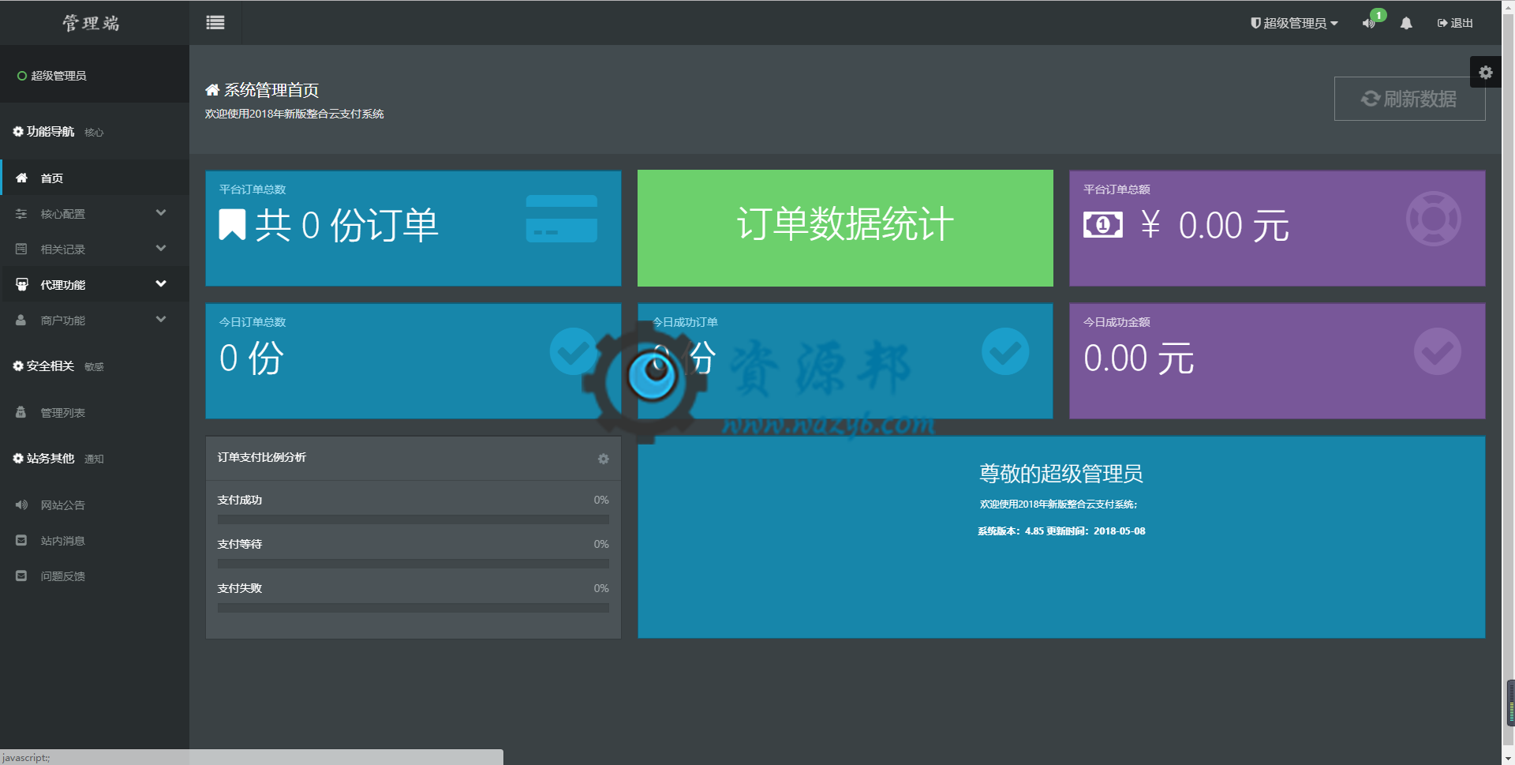The width and height of the screenshot is (1515, 765).
Task: Open 网站公告 in the sidebar
Action: pos(95,505)
